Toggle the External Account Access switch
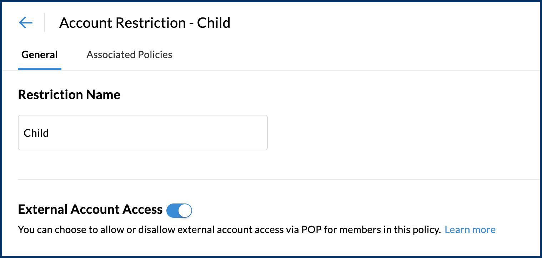542x258 pixels. [x=179, y=210]
